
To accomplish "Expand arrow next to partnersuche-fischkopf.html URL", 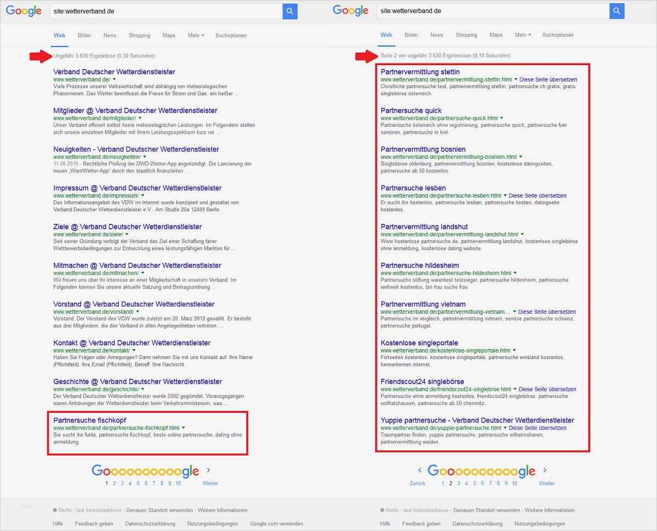I will click(183, 428).
